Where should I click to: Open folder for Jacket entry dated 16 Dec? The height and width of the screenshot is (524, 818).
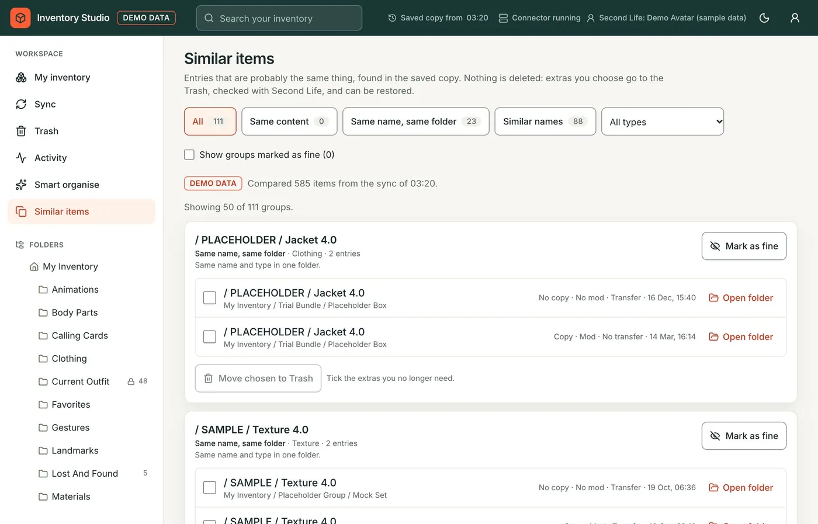pyautogui.click(x=741, y=298)
